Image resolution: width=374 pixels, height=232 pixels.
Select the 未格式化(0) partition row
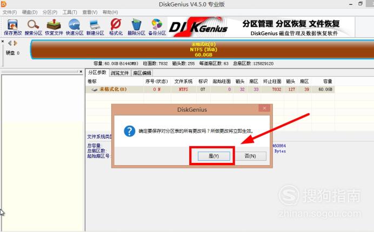[x=210, y=90]
